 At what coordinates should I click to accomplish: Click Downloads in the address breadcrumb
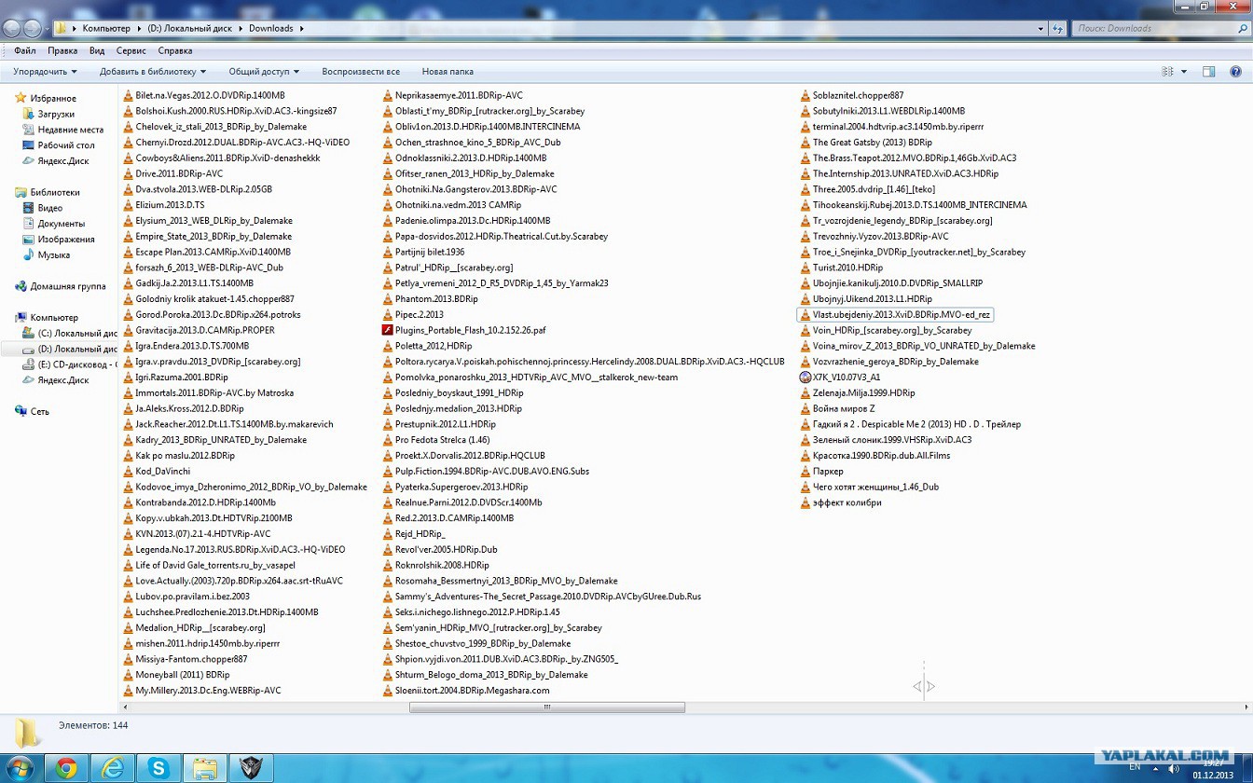pyautogui.click(x=270, y=29)
